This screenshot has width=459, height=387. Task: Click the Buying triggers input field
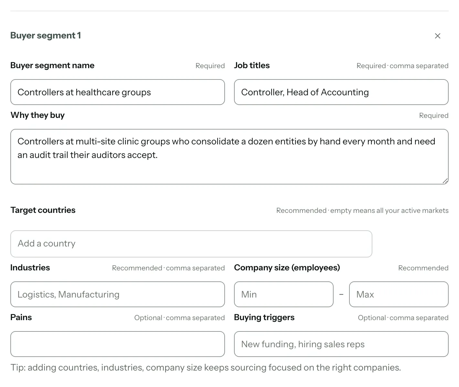tap(341, 344)
